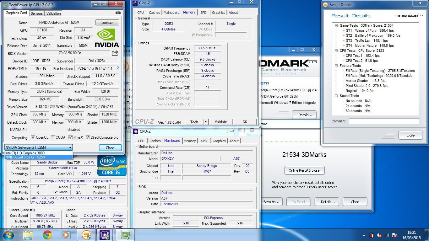Select NVIDIA GeForce GT 525M in dropdown list
This screenshot has height=241, width=429.
[x=38, y=157]
